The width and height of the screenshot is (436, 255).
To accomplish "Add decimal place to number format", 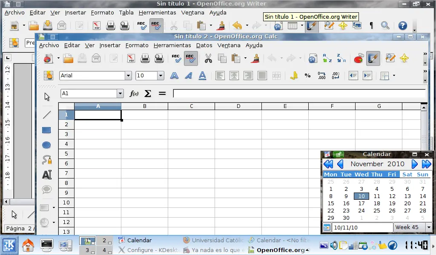I will [322, 76].
